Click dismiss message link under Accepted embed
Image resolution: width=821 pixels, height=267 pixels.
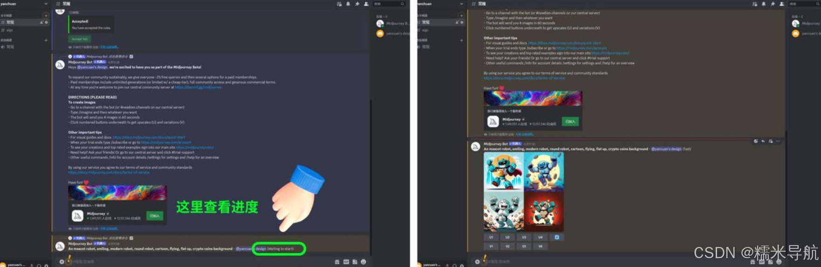click(x=109, y=47)
